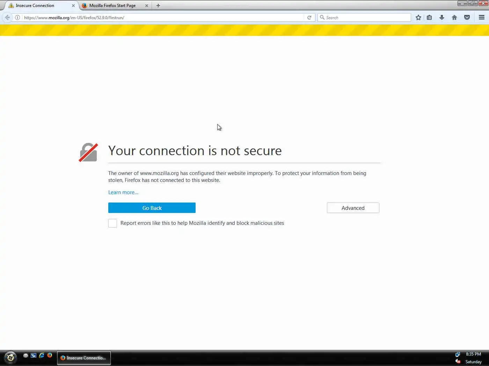Bookmark this page with the star icon
Image resolution: width=489 pixels, height=366 pixels.
pos(418,17)
